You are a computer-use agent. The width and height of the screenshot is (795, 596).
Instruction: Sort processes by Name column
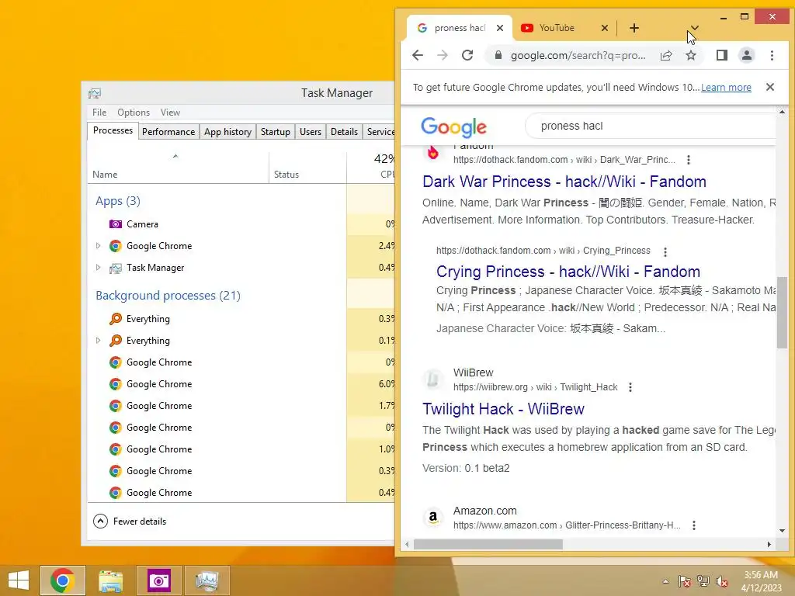(178, 168)
